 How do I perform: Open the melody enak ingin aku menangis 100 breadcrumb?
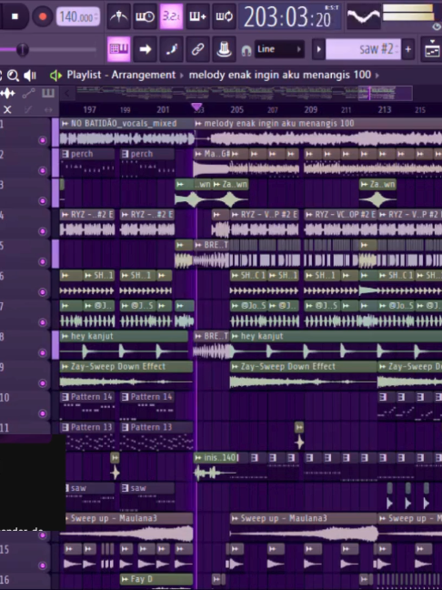(280, 75)
